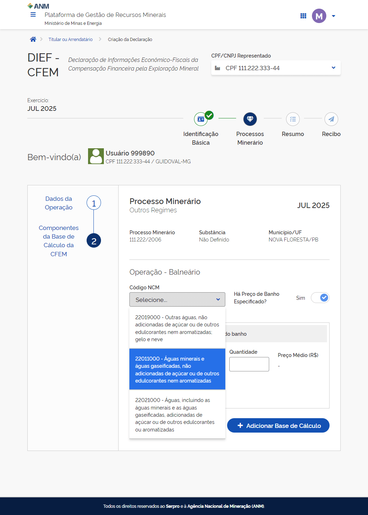The width and height of the screenshot is (368, 515).
Task: Click the Identificação Básica step icon
Action: coord(201,119)
